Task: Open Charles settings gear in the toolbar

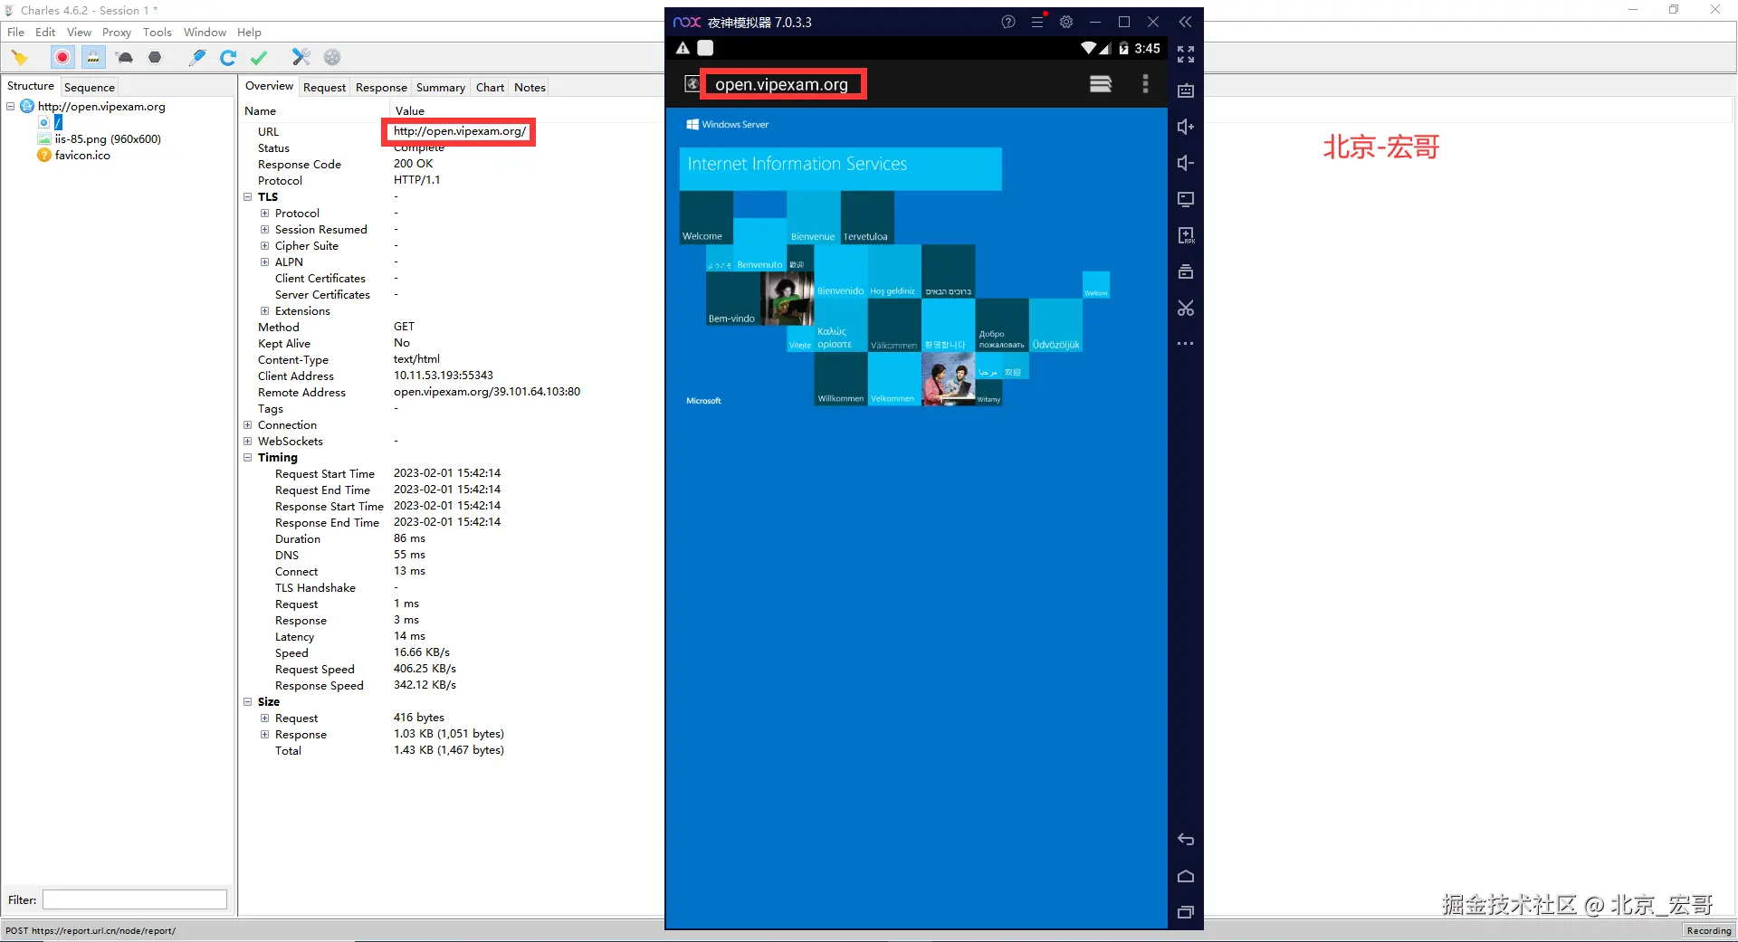Action: (x=332, y=58)
